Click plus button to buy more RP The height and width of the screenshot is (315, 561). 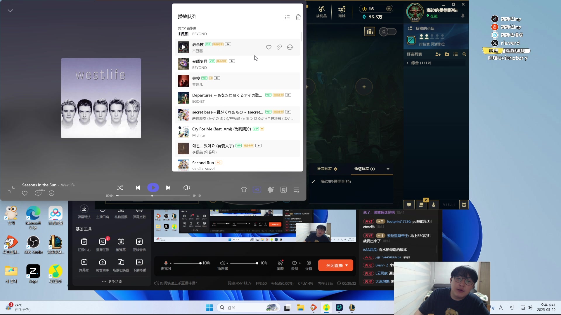[389, 9]
